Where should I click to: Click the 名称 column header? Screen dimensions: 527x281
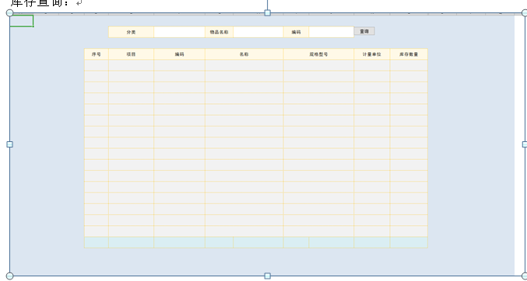(x=244, y=54)
